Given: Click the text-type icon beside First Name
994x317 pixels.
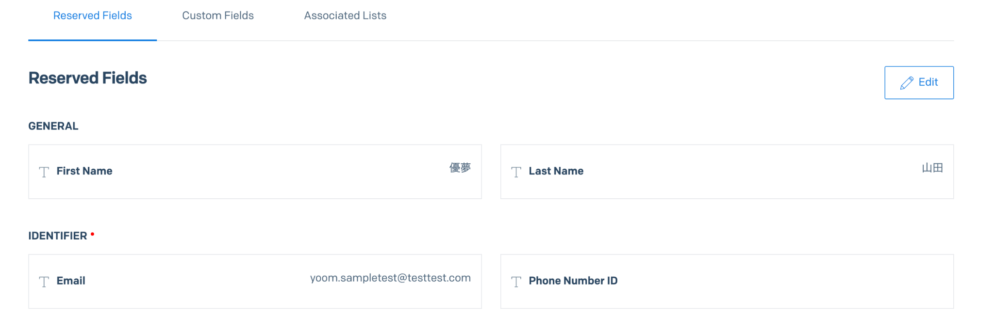Looking at the screenshot, I should (44, 172).
